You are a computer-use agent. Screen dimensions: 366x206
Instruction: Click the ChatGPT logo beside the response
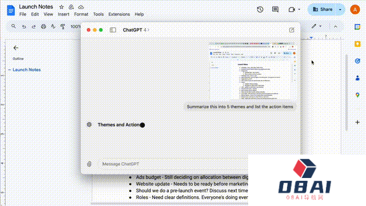tap(89, 125)
